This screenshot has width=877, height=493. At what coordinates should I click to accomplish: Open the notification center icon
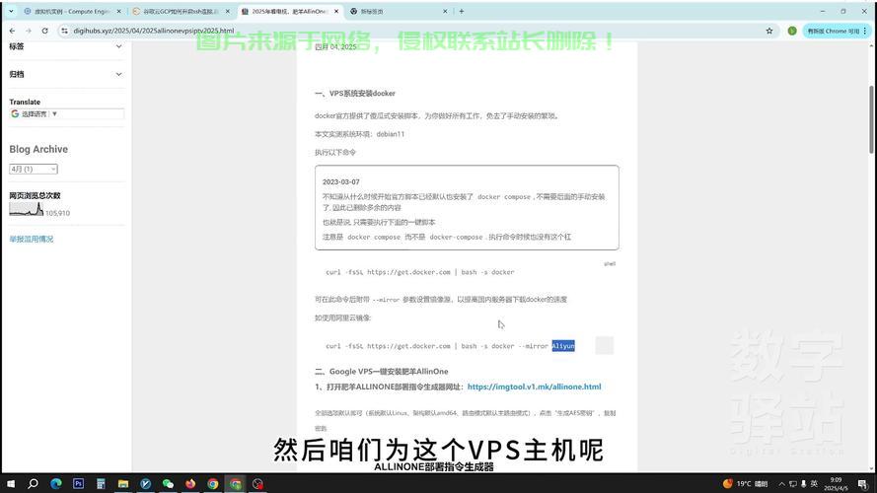[x=863, y=483]
